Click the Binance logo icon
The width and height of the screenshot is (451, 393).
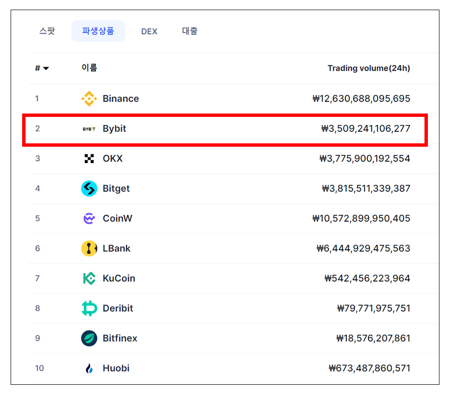point(89,99)
